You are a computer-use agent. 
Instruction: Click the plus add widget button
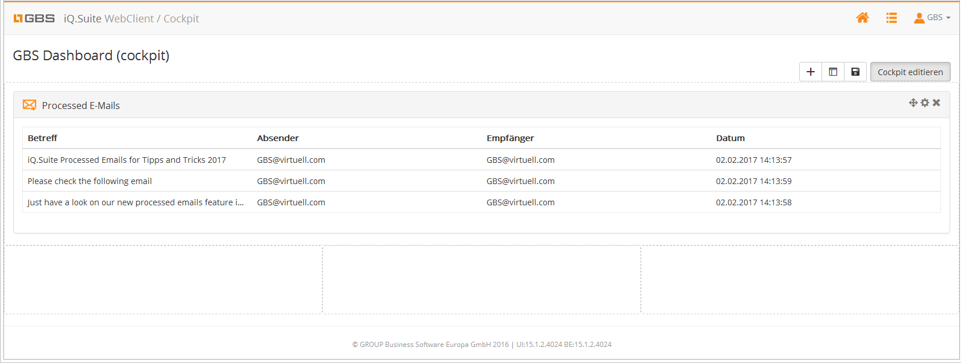(x=810, y=72)
